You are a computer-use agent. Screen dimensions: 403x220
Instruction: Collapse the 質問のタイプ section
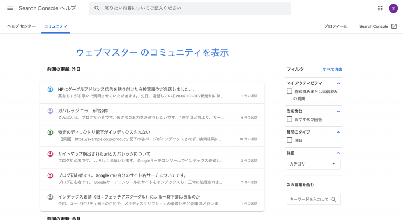pyautogui.click(x=338, y=132)
